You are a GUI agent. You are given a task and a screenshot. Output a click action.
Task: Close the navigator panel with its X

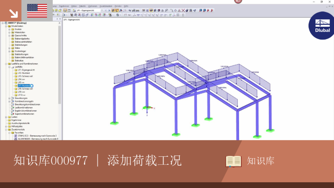point(60,19)
